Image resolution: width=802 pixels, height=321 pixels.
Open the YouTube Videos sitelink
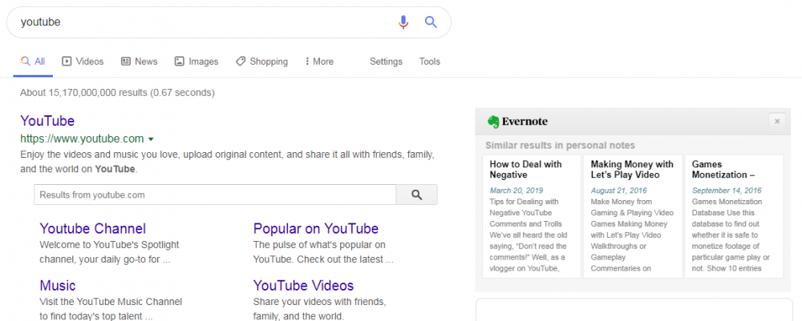[303, 285]
